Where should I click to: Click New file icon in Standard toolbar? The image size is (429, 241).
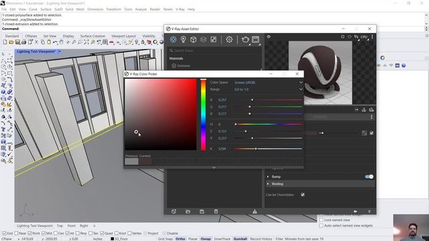(5, 42)
